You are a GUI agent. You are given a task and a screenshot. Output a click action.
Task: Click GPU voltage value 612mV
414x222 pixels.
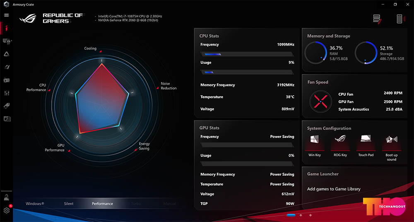[x=288, y=194]
